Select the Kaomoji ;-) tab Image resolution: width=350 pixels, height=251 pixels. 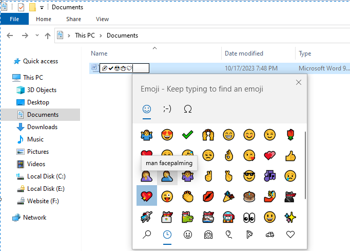(167, 109)
